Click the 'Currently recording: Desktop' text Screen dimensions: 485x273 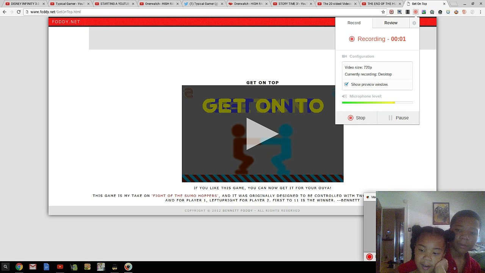coord(368,74)
